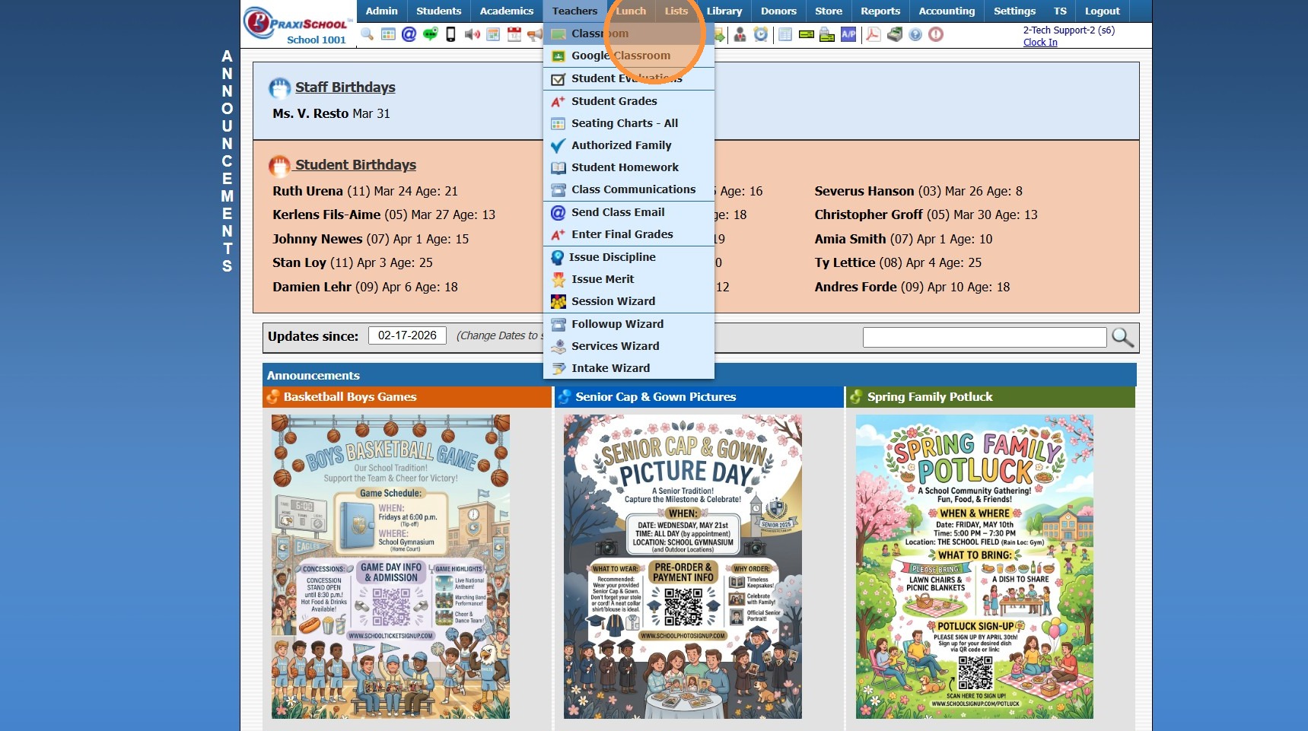Open the Settings menu
The image size is (1308, 731).
[x=1014, y=11]
